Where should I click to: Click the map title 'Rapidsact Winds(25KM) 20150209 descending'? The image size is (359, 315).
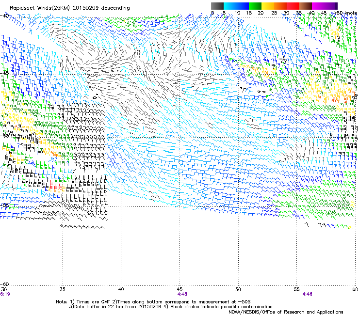(69, 8)
